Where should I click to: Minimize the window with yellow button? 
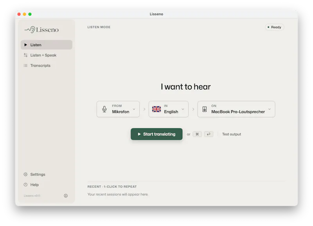(25, 14)
